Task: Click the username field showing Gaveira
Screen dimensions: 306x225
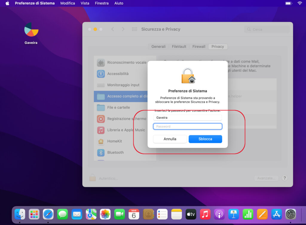Action: (188, 118)
